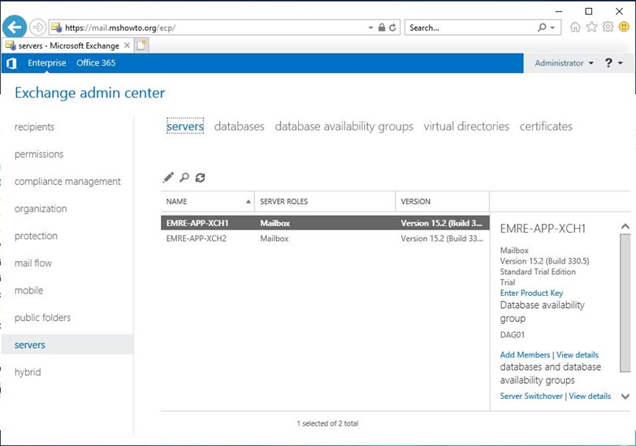Go to mail flow section
636x446 pixels.
tap(33, 263)
